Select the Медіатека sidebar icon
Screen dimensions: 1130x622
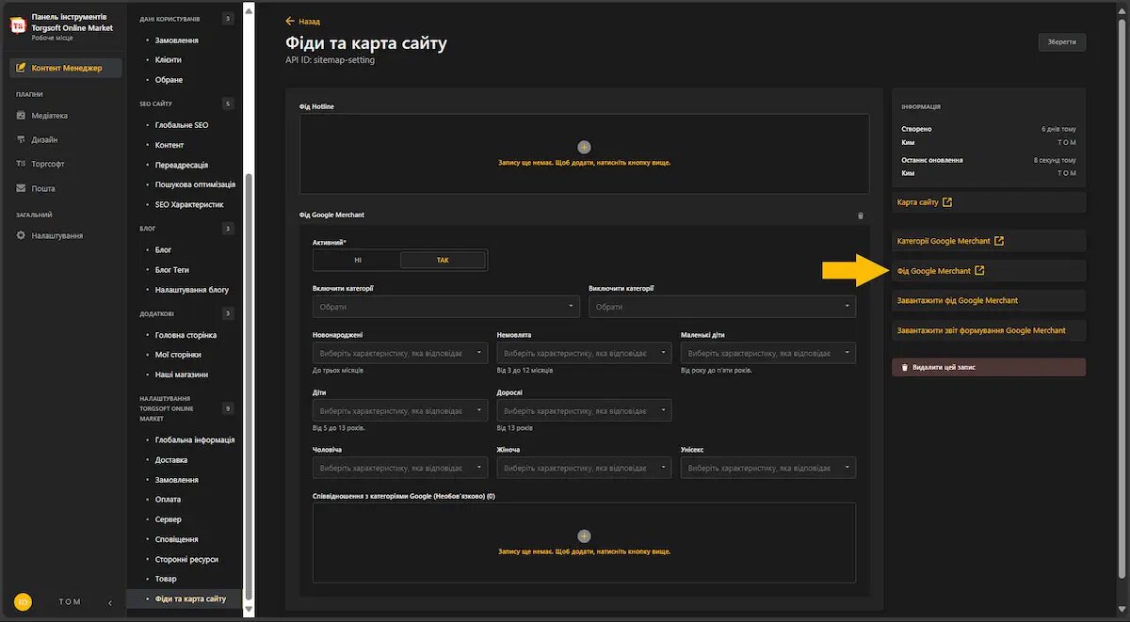pyautogui.click(x=20, y=115)
